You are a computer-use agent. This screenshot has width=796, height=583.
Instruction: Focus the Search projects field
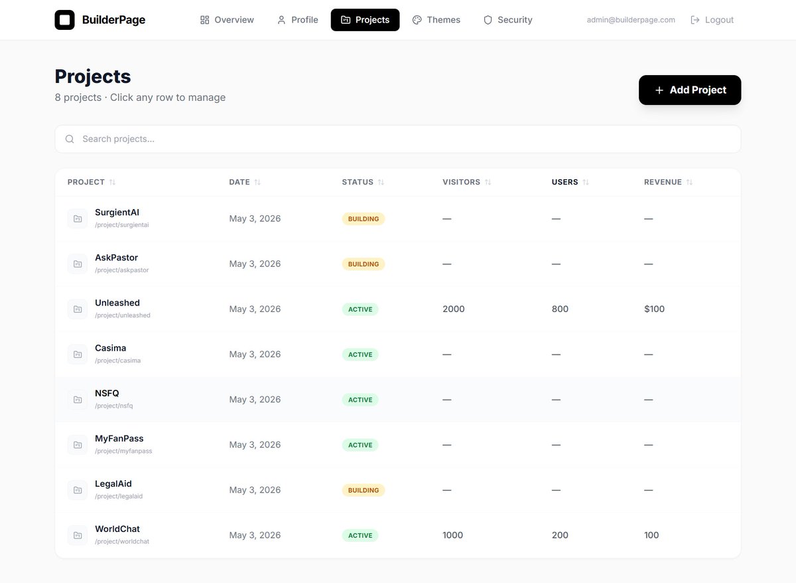coord(398,139)
